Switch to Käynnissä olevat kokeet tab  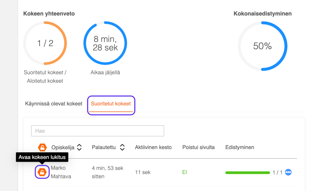click(54, 104)
